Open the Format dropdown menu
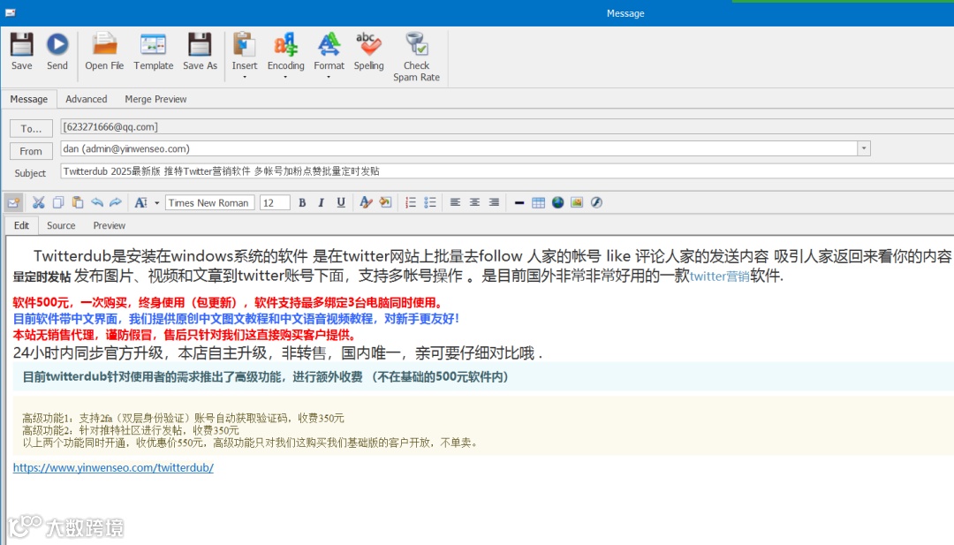954x545 pixels. (329, 56)
